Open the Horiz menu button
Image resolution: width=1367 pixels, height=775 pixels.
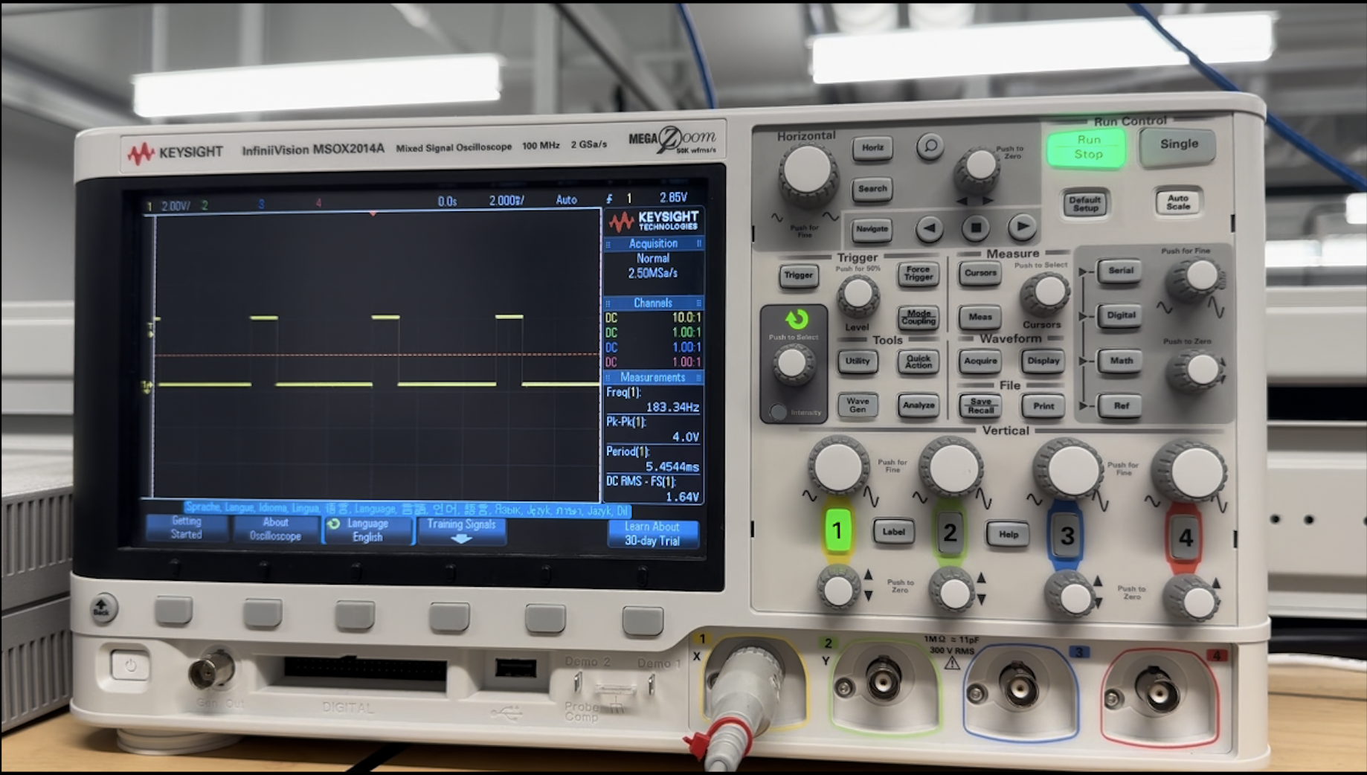click(872, 148)
